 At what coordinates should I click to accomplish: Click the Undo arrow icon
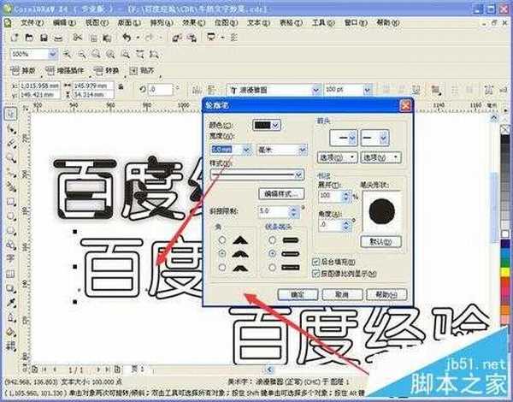pyautogui.click(x=127, y=38)
